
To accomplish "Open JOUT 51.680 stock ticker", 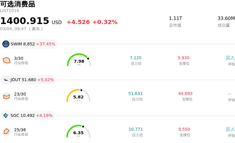I will [x=23, y=80].
